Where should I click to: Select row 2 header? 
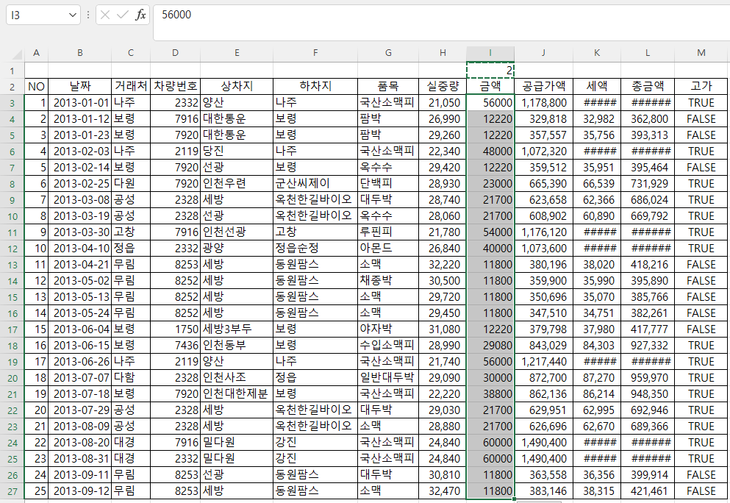tap(12, 87)
